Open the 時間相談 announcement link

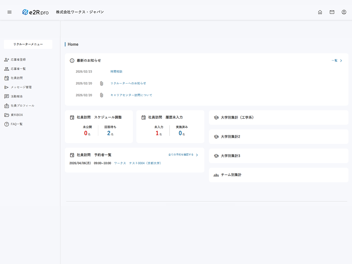coord(116,71)
